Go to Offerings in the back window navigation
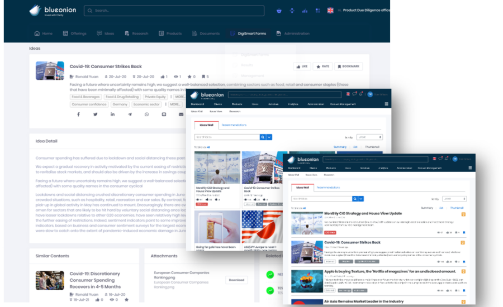 tap(75, 33)
